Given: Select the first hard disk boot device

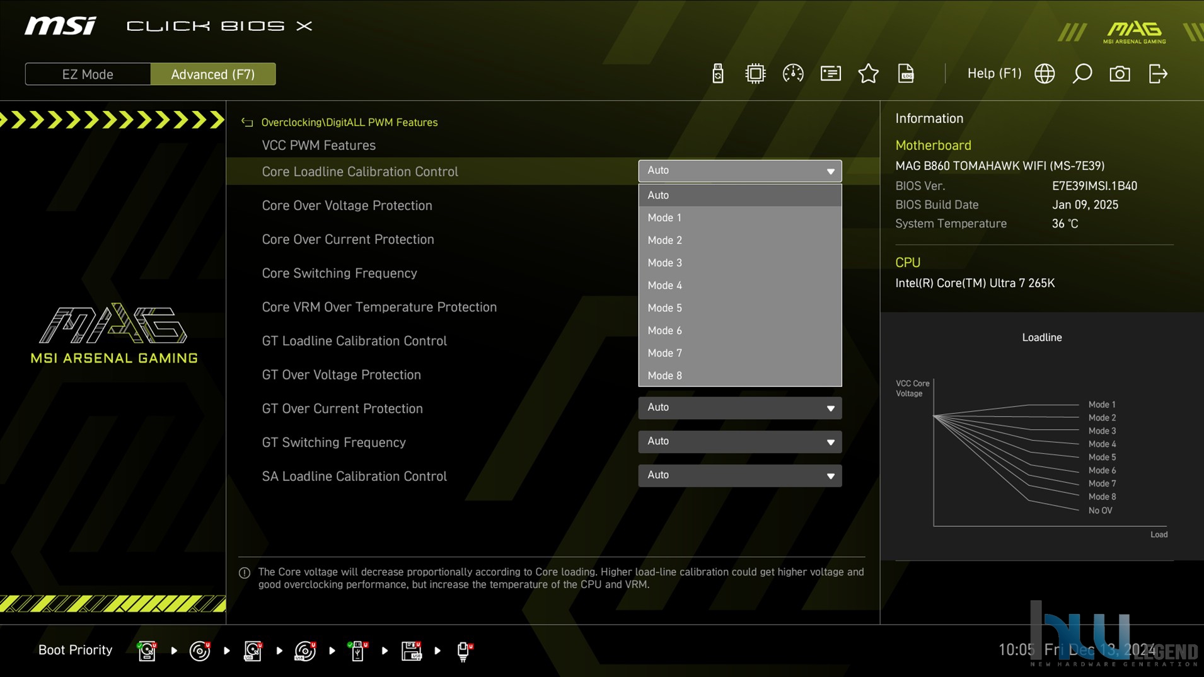Looking at the screenshot, I should [147, 651].
